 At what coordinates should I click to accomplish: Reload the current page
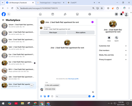[x=12, y=8]
